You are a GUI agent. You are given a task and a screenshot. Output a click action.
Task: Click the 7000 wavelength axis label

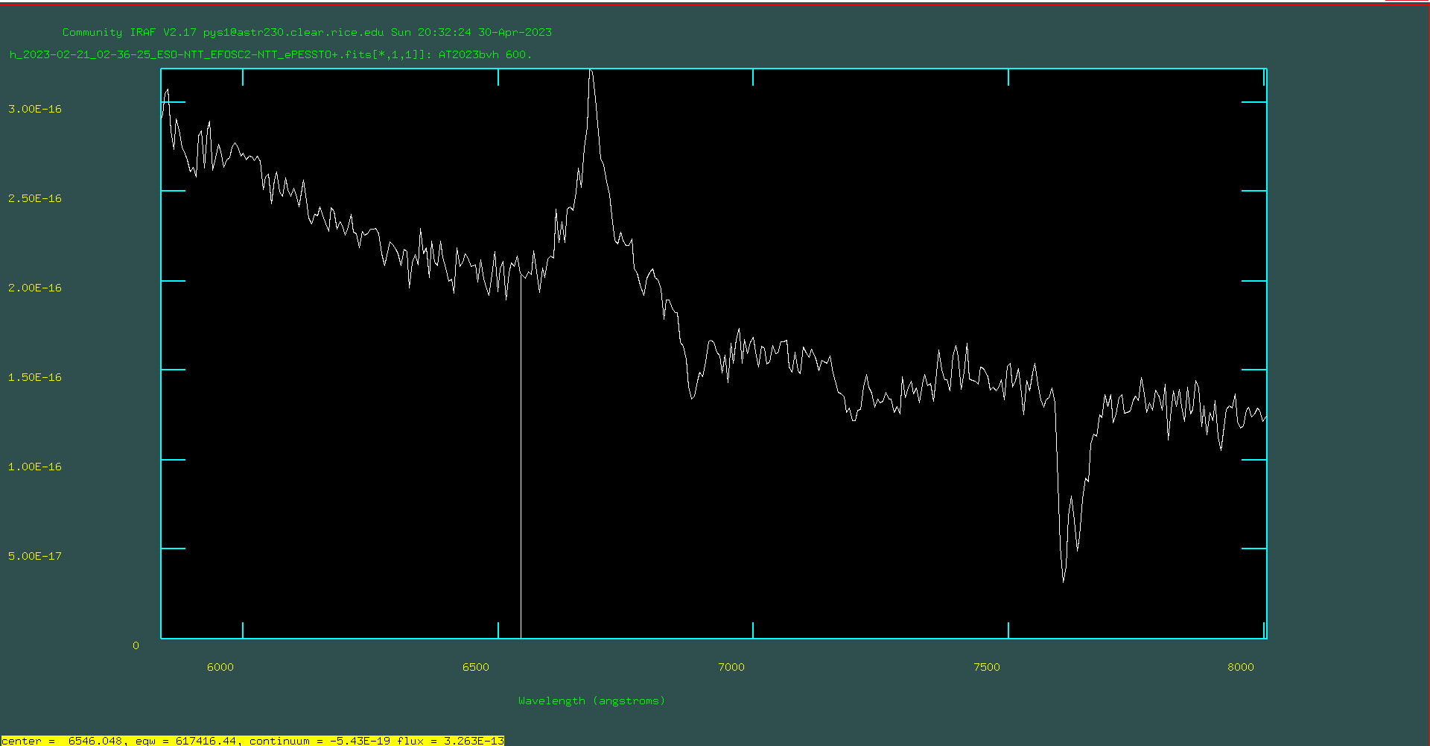pyautogui.click(x=731, y=667)
